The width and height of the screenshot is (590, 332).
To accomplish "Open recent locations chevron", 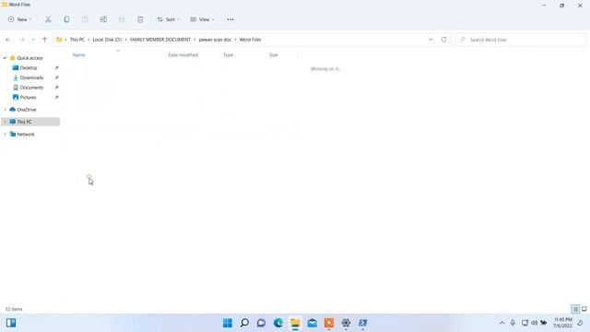I will (33, 40).
